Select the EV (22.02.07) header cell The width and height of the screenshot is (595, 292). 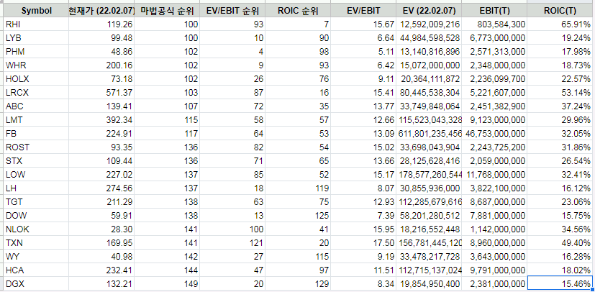[x=429, y=11]
